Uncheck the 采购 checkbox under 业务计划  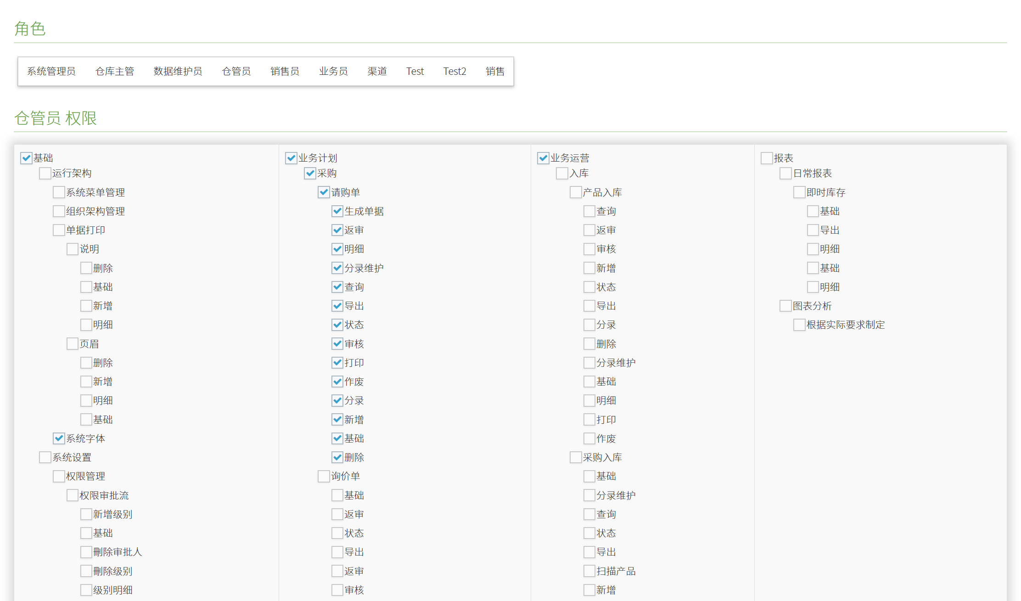click(x=310, y=173)
